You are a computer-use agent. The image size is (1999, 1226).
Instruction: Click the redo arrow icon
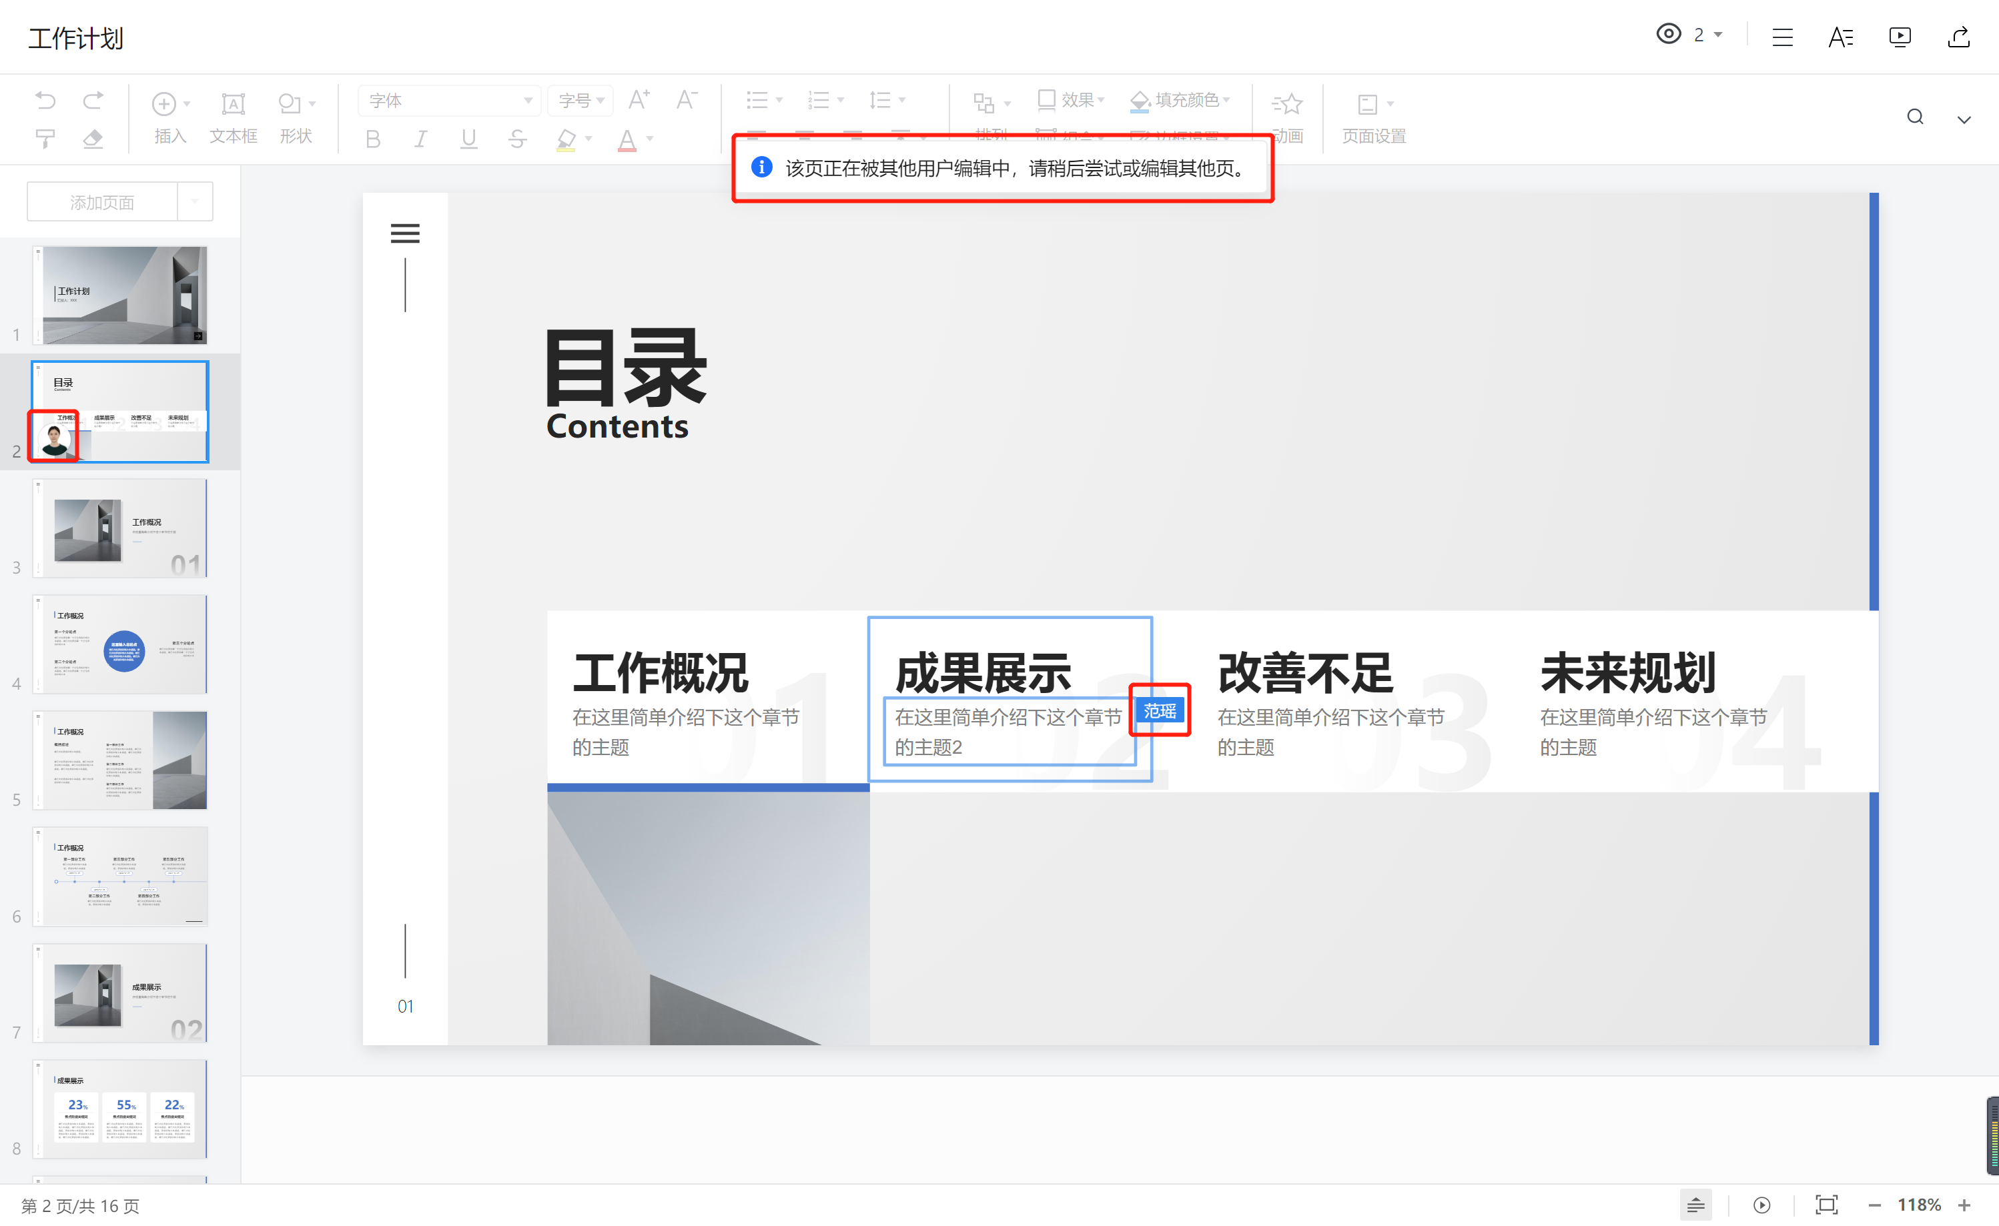tap(93, 101)
